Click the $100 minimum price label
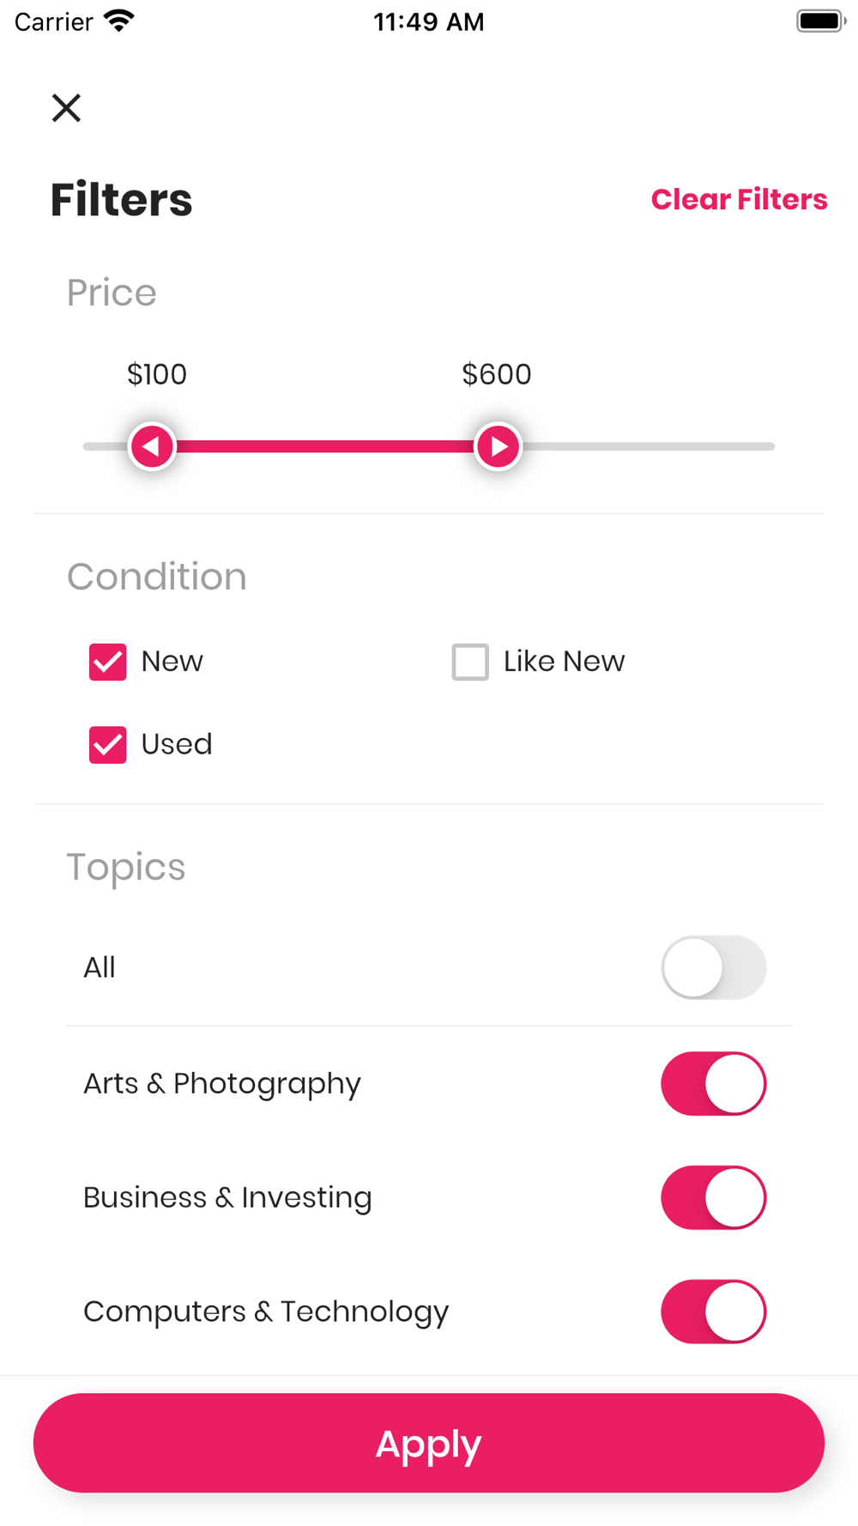Viewport: 858px width, 1526px height. pyautogui.click(x=157, y=374)
